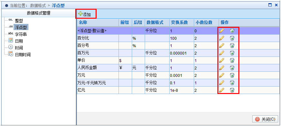Click the pencil icon for 浮点型-默认值 row

[222, 31]
